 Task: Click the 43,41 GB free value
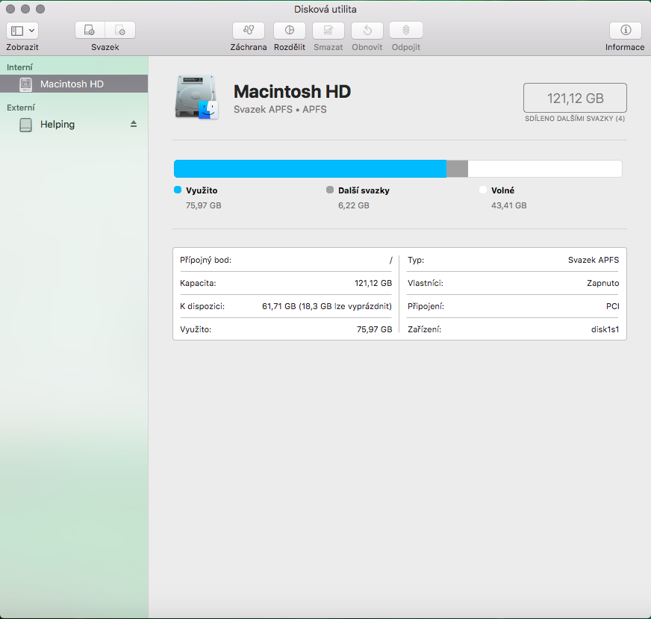click(x=509, y=205)
